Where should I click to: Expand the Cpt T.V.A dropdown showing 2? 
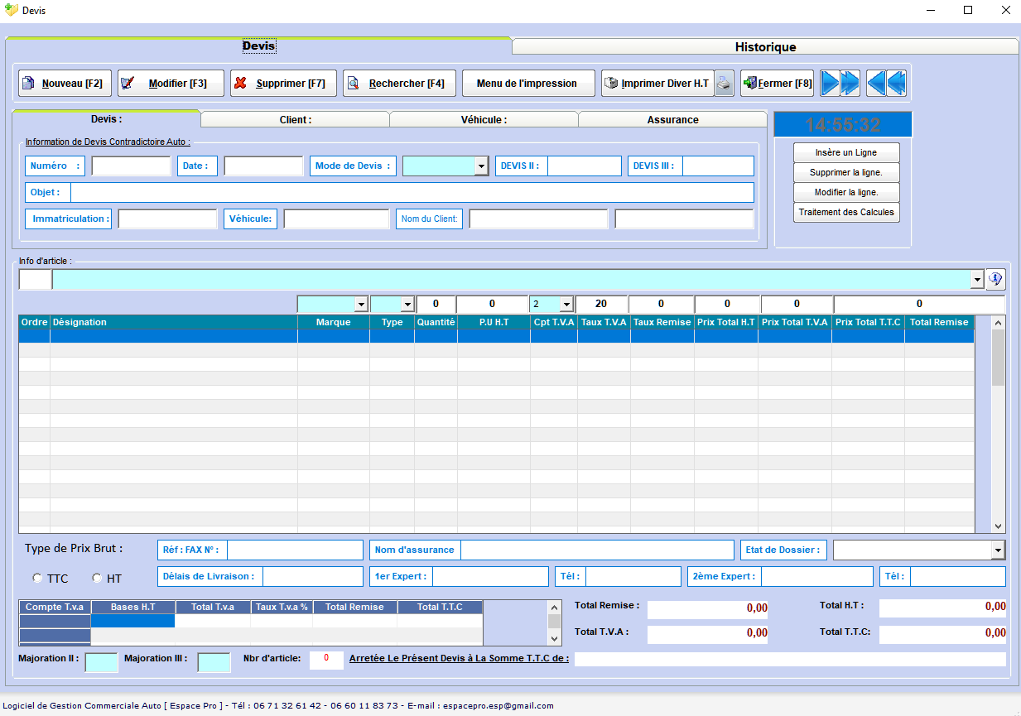(566, 305)
